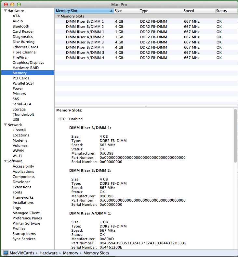Select Printers in the sidebar
The width and height of the screenshot is (238, 257).
pyautogui.click(x=19, y=94)
